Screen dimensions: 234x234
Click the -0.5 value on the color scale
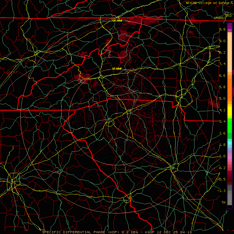(x=222, y=179)
